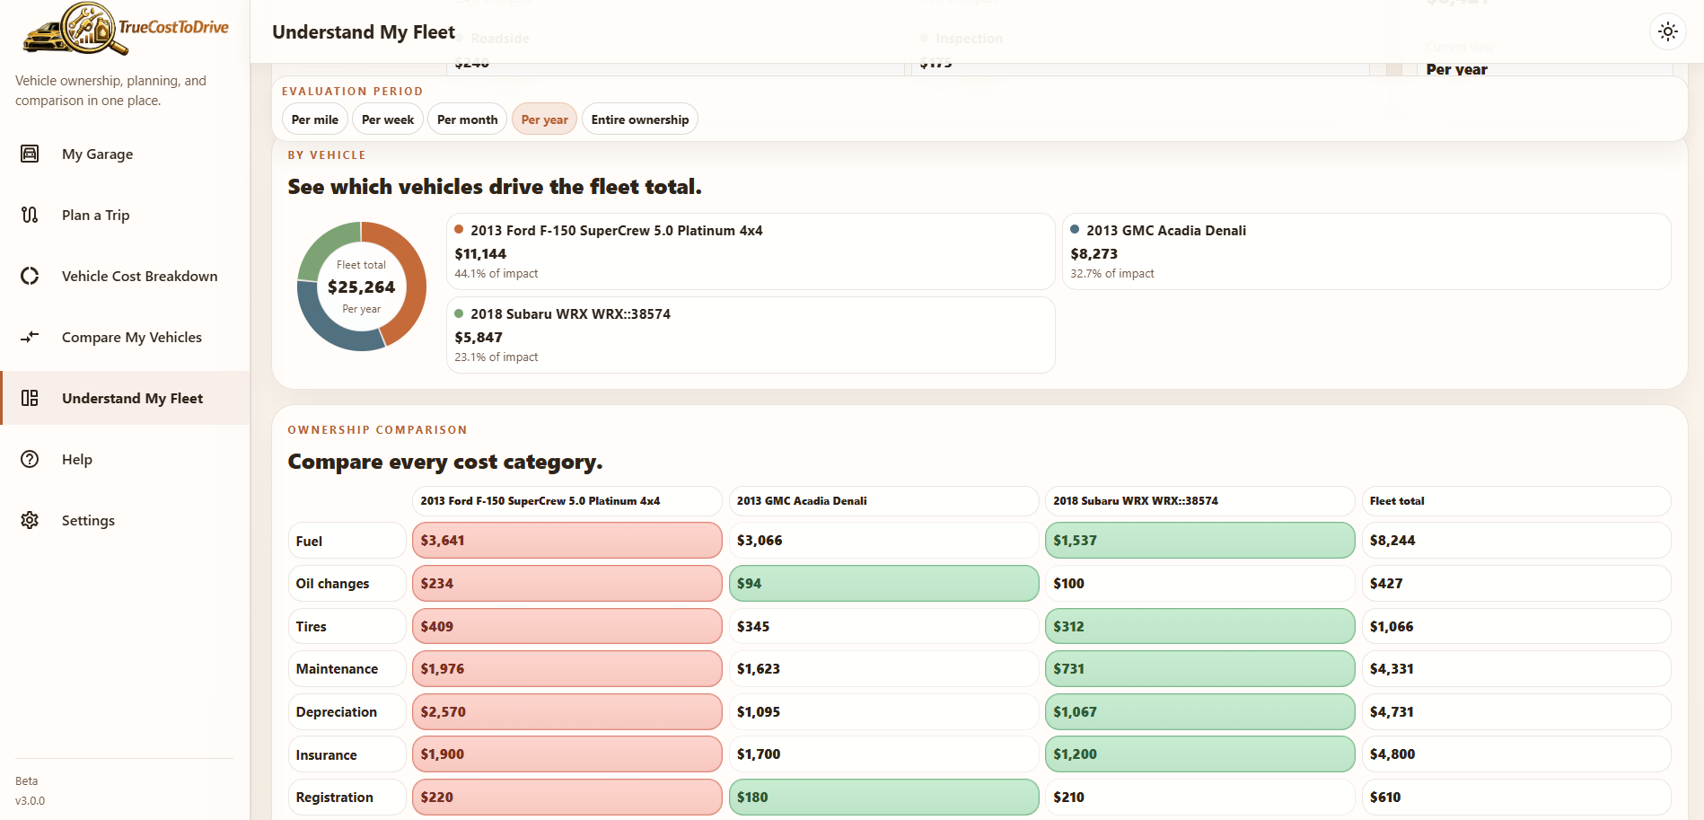Click the Fuel row label
Viewport: 1704px width, 820px height.
[x=347, y=541]
